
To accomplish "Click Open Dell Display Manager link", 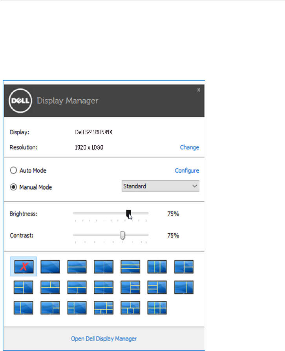I will pos(104,339).
